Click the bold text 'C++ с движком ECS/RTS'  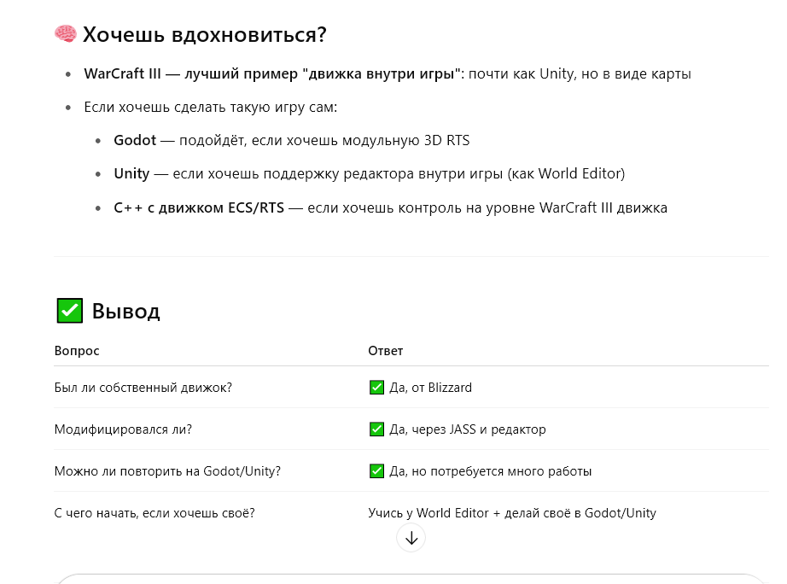tap(199, 207)
